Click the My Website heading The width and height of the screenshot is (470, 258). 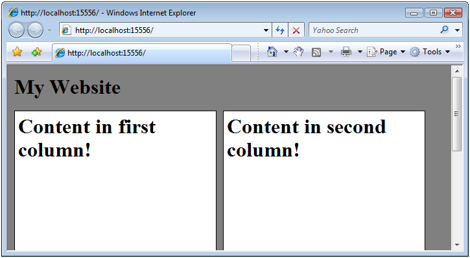click(x=67, y=87)
